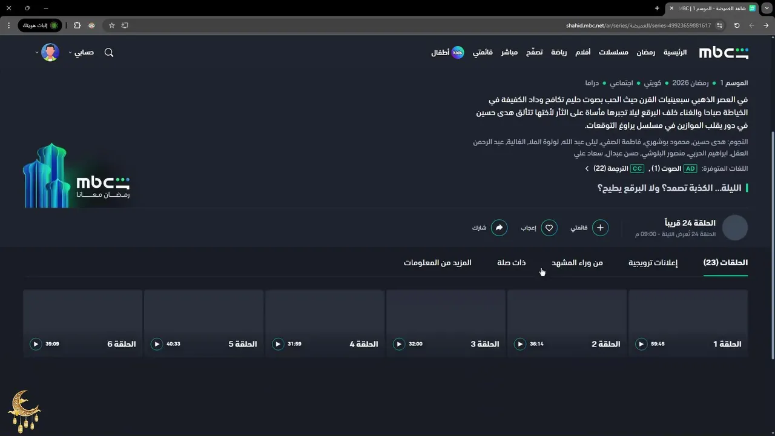The height and width of the screenshot is (436, 775).
Task: Click the heart like icon
Action: pos(549,228)
